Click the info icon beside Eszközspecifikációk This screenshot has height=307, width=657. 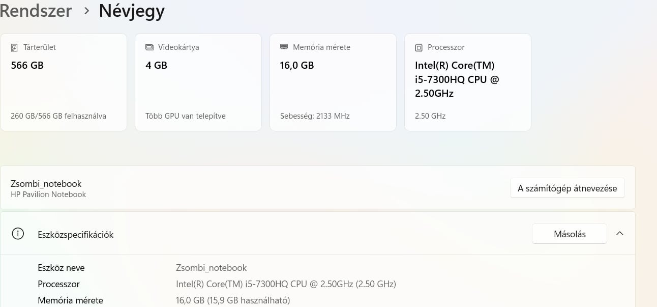[18, 234]
